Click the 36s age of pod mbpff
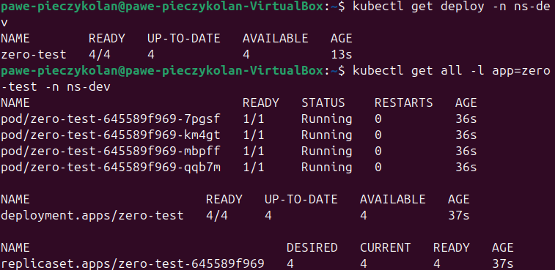The image size is (555, 270). point(466,151)
